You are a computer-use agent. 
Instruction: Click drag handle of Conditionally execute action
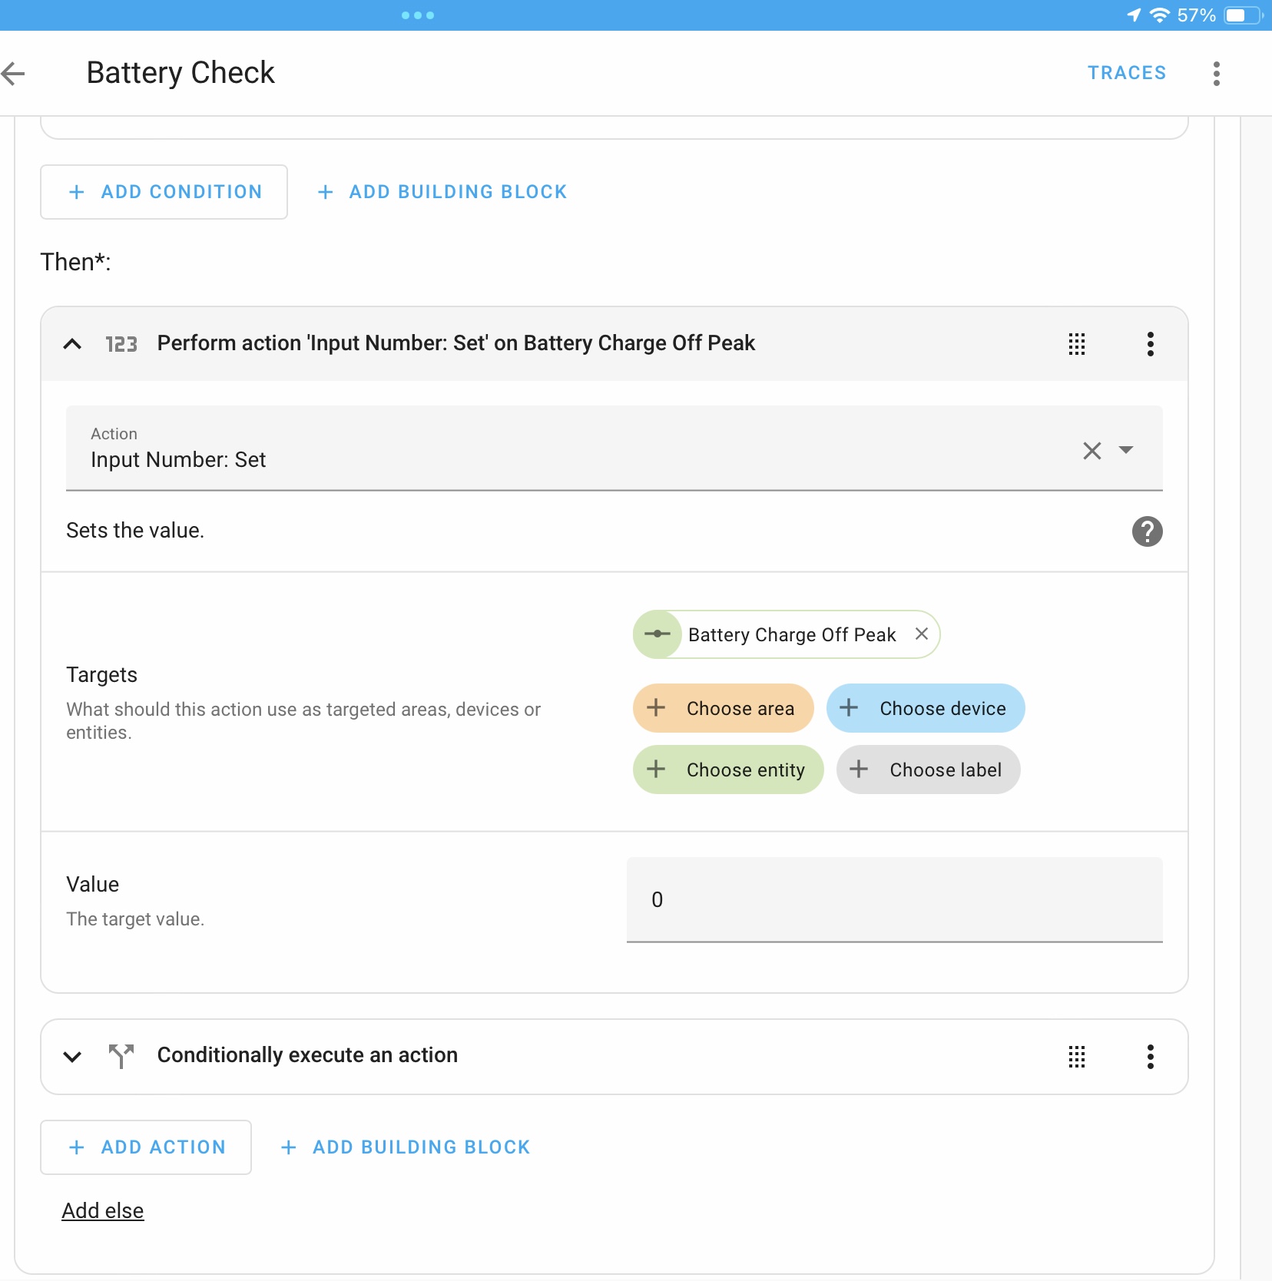1076,1057
